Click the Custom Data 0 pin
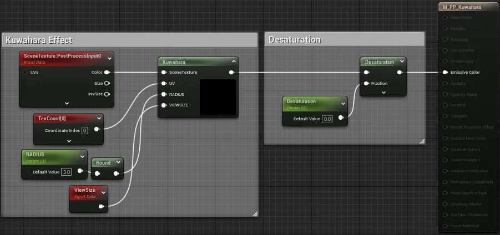The width and height of the screenshot is (500, 235). (x=445, y=149)
